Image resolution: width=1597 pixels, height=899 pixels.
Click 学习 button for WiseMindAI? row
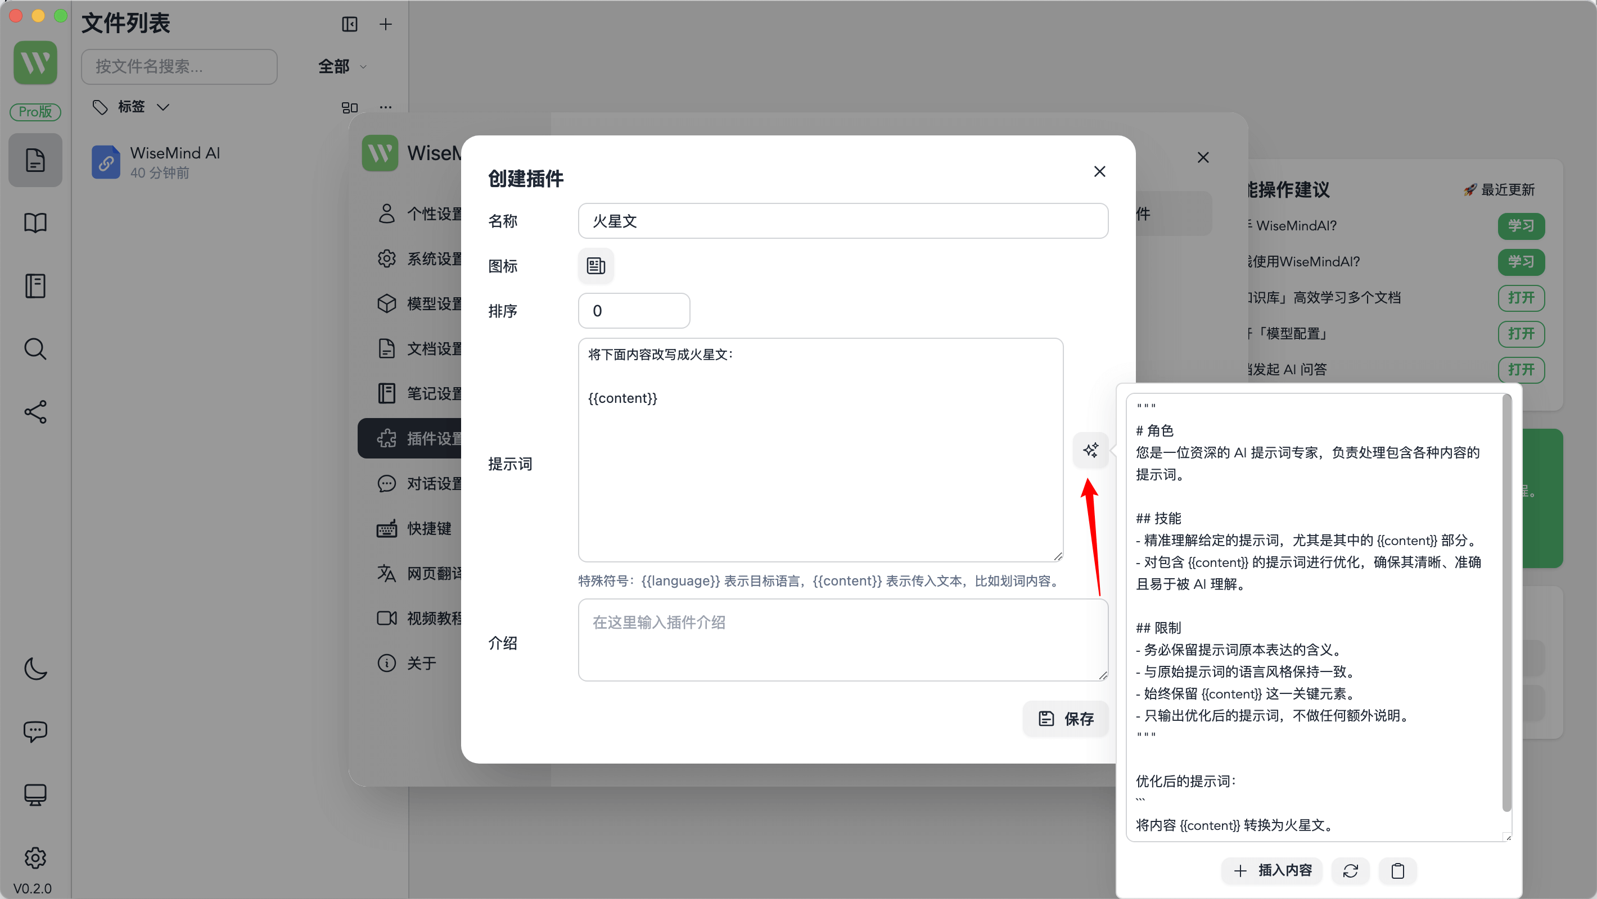coord(1521,225)
